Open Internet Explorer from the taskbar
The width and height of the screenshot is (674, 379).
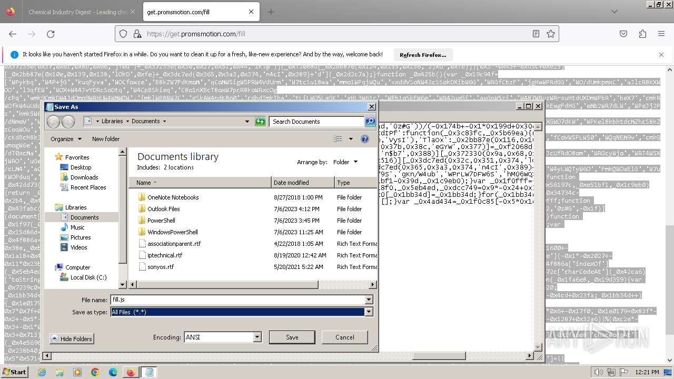click(42, 372)
